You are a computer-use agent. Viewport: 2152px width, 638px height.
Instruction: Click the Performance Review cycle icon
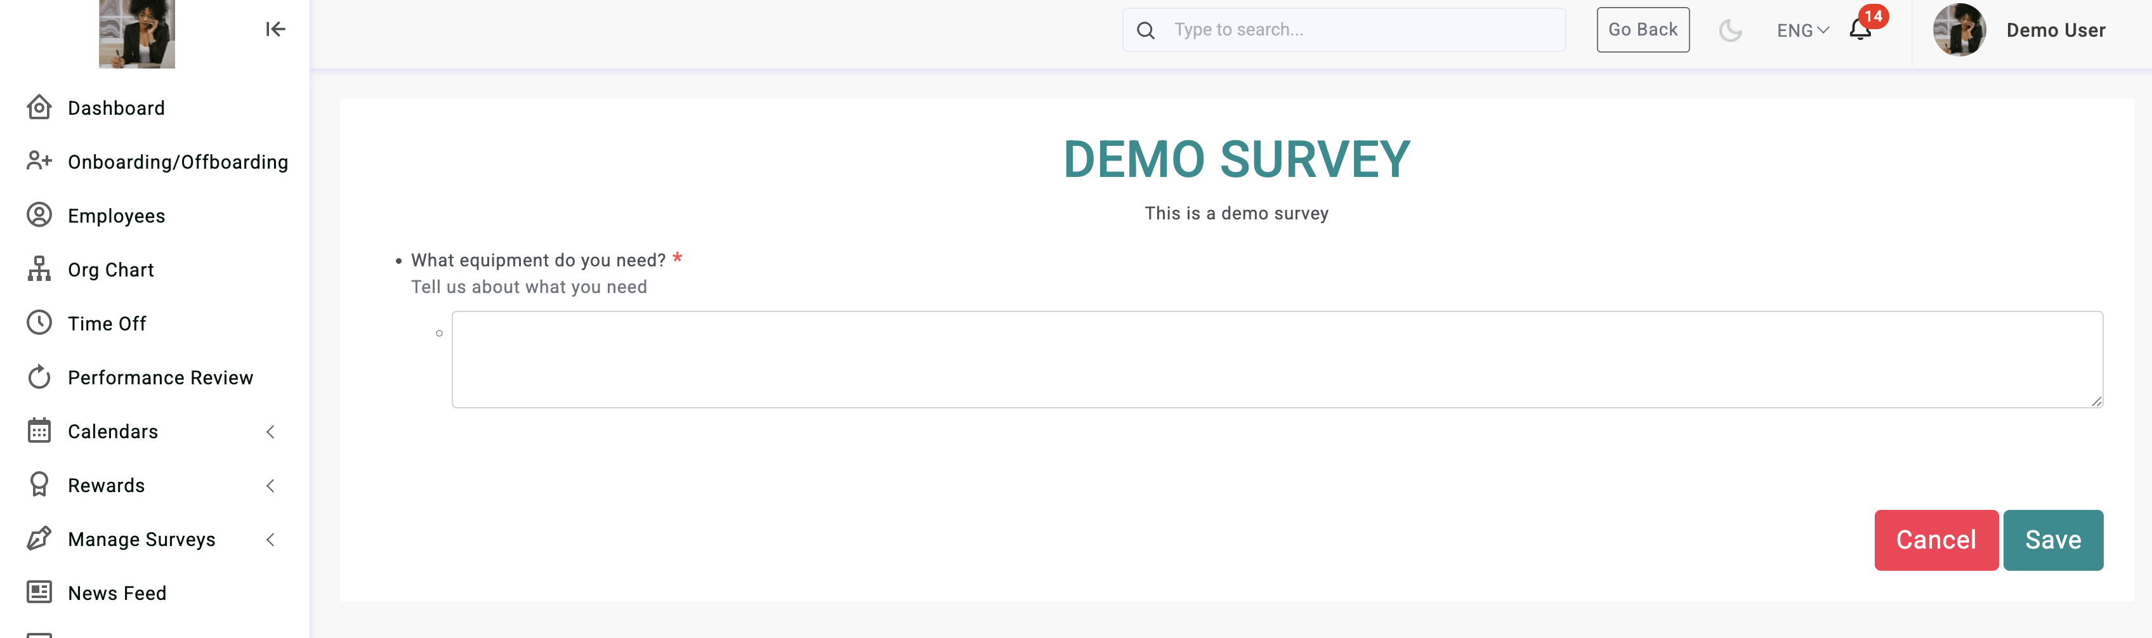(x=39, y=377)
